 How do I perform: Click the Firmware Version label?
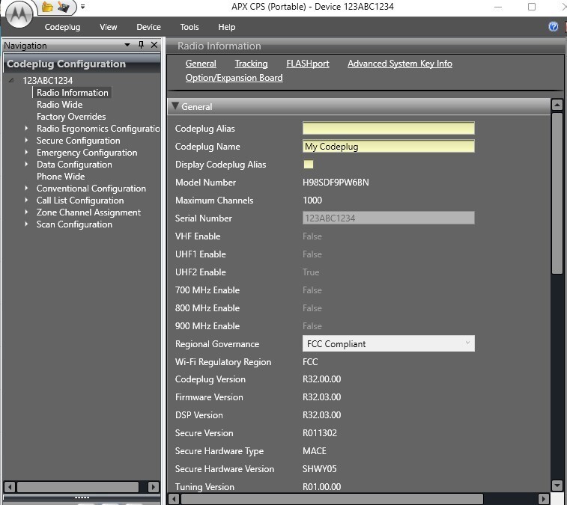(x=209, y=397)
